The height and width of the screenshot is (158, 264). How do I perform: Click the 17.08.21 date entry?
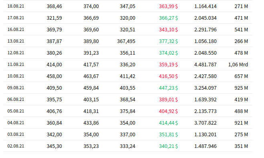(x=16, y=18)
